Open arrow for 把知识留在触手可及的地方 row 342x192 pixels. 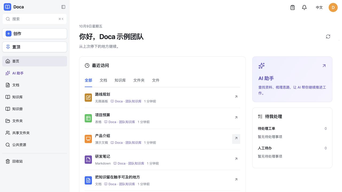236,179
